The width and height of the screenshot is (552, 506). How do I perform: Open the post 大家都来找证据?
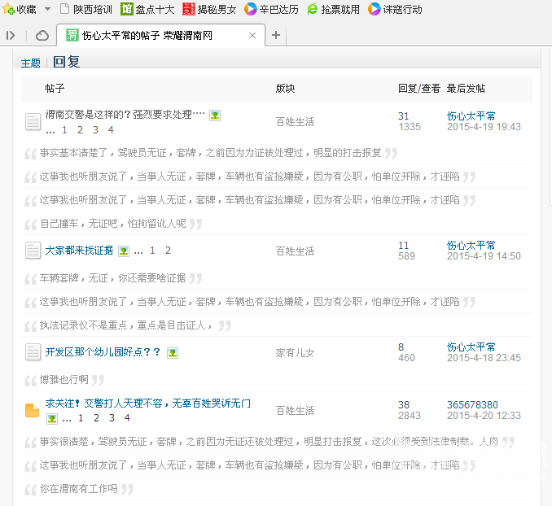[x=79, y=251]
